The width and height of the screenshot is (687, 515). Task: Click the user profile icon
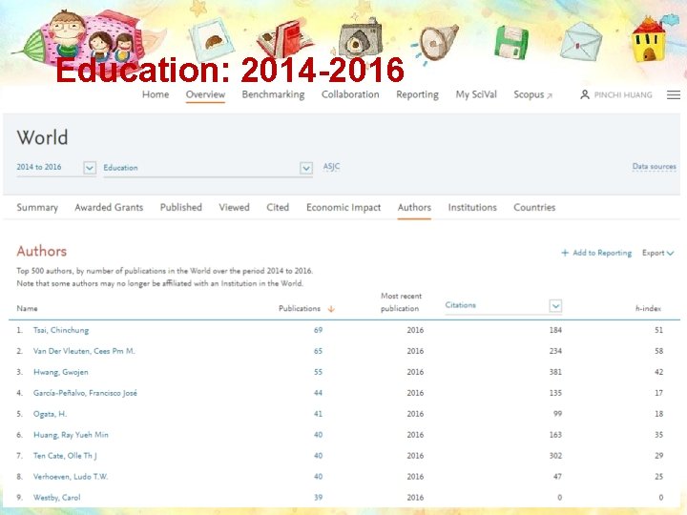(585, 94)
